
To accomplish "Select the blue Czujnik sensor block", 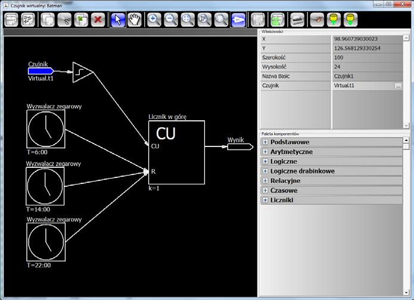I will (x=41, y=71).
